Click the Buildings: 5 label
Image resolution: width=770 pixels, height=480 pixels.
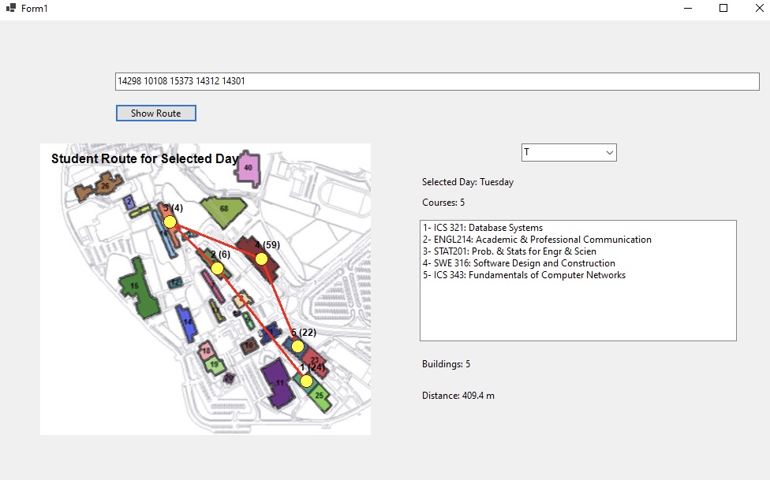[x=446, y=364]
